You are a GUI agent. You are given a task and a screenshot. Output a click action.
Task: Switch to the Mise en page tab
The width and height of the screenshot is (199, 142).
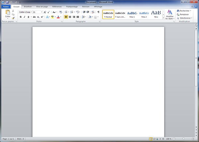42,6
